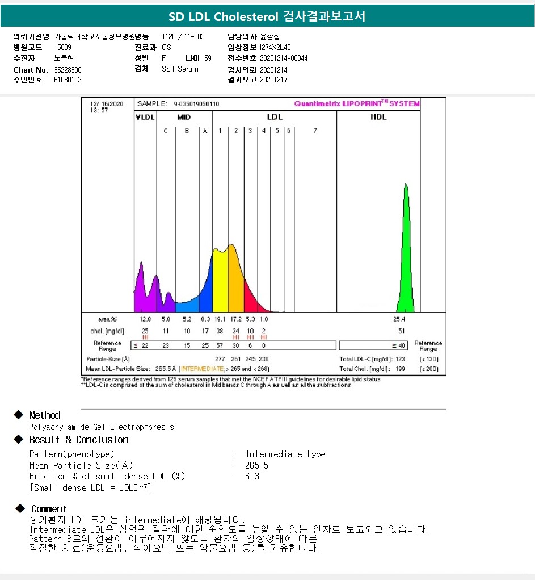
Task: Click the comment line starting '상기환자 LDL 크기는'
Action: click(x=137, y=520)
